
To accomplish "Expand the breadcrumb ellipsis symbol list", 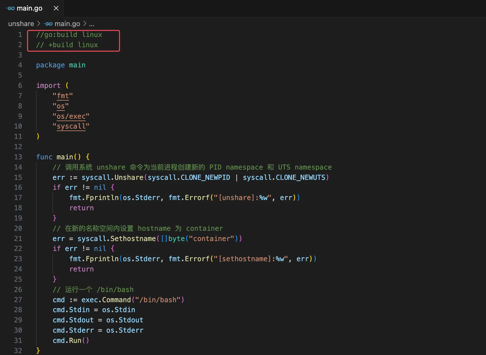I will [92, 24].
